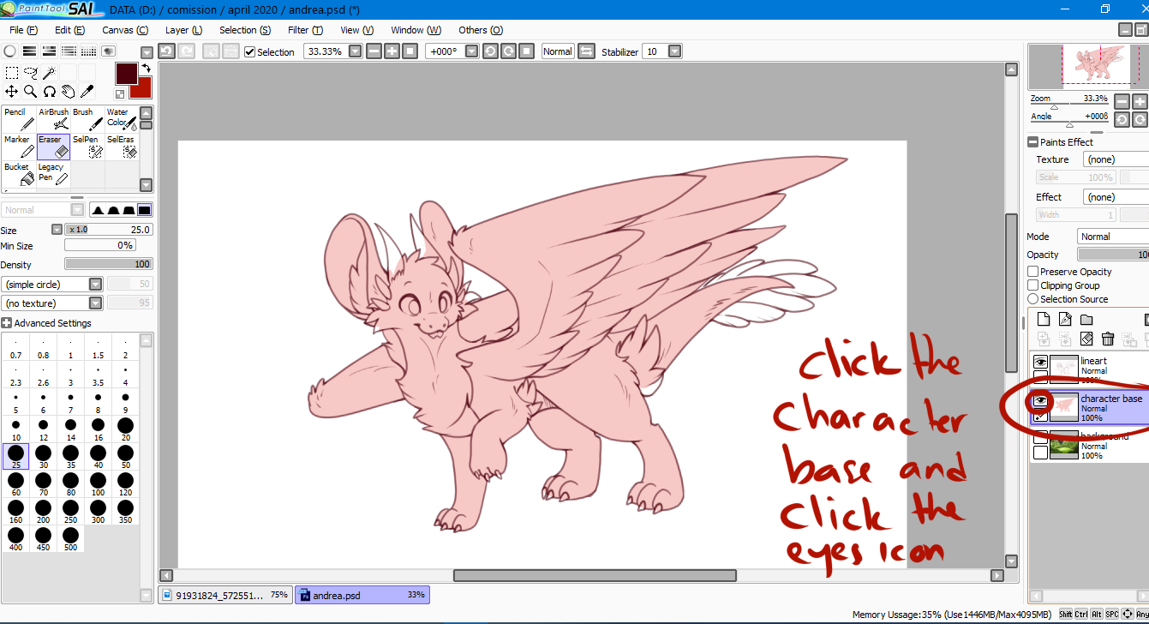Select the hand pan tool
The image size is (1149, 624).
tap(68, 92)
